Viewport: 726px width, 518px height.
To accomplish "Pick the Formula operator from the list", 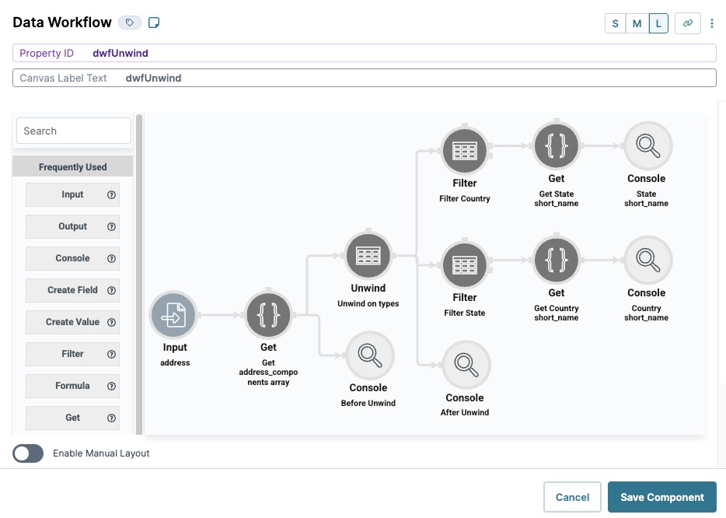I will 73,386.
